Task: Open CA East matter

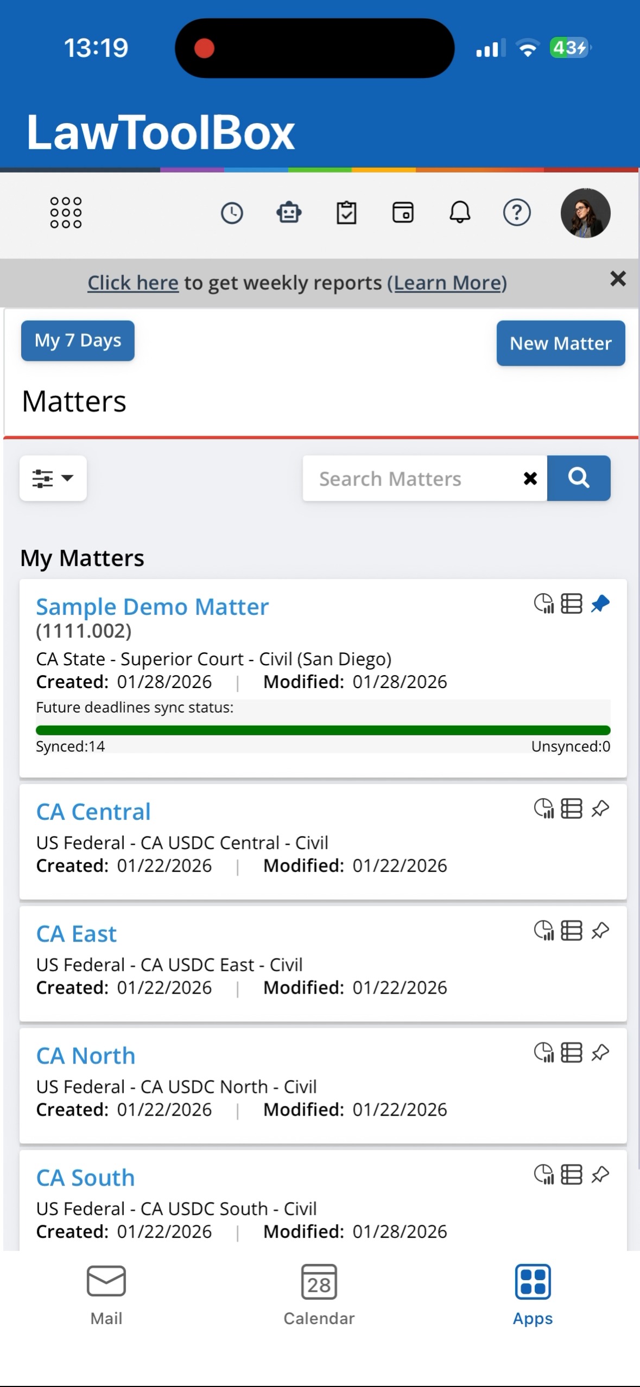Action: [77, 934]
